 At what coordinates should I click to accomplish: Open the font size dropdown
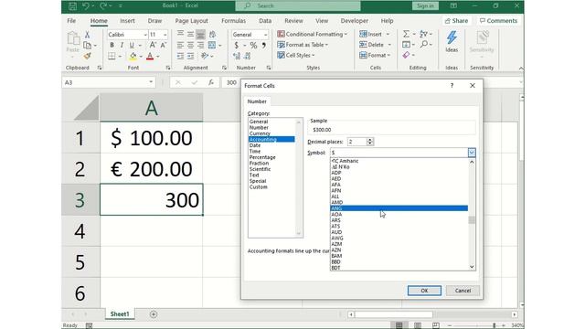165,35
